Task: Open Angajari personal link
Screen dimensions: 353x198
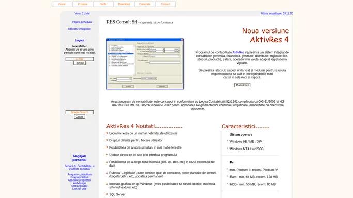Action: coord(80,158)
